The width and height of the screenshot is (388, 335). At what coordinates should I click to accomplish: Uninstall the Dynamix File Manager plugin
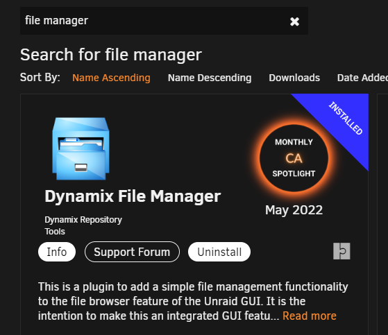(x=219, y=252)
